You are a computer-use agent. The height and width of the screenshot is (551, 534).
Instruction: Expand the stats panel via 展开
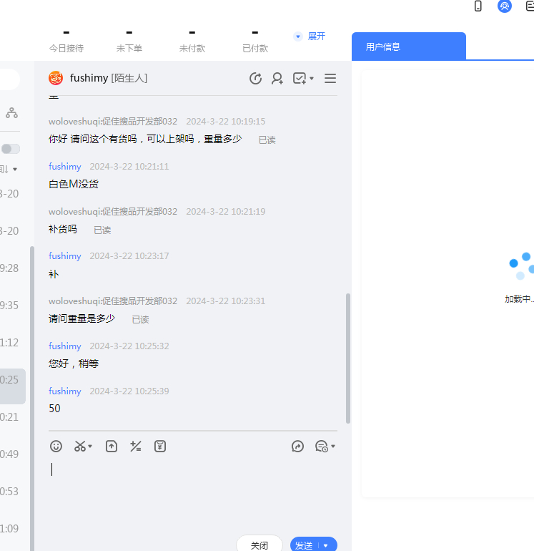[310, 36]
